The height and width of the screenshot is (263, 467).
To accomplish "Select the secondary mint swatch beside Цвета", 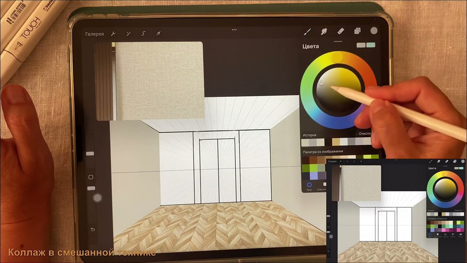I will tap(371, 45).
